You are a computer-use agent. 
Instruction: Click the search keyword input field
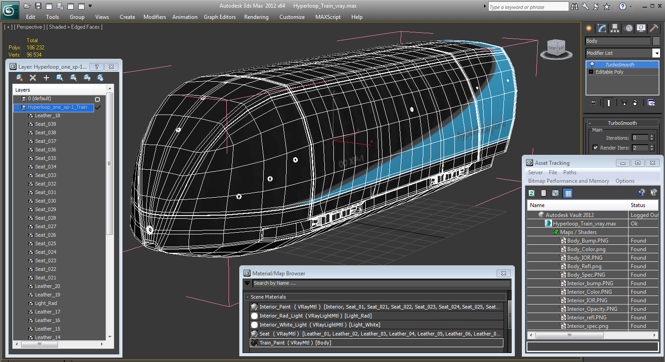[x=528, y=7]
